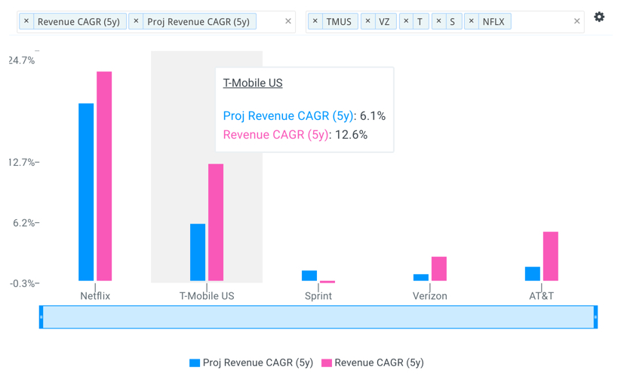Remove the TMUS ticker tag
This screenshot has width=621, height=382.
click(315, 21)
